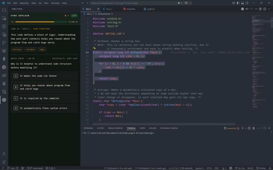The width and height of the screenshot is (273, 170).
Task: Open the chat dropdown arrow in title bar
Action: (190, 3)
